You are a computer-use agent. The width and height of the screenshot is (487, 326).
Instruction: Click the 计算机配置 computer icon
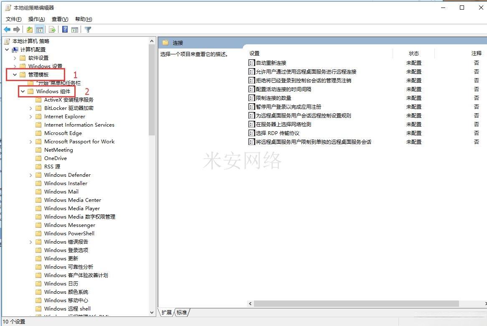15,50
